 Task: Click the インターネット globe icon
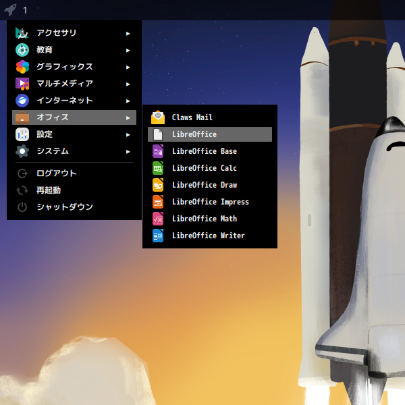click(x=22, y=101)
